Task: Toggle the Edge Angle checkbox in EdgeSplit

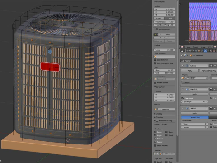Action: (183, 98)
